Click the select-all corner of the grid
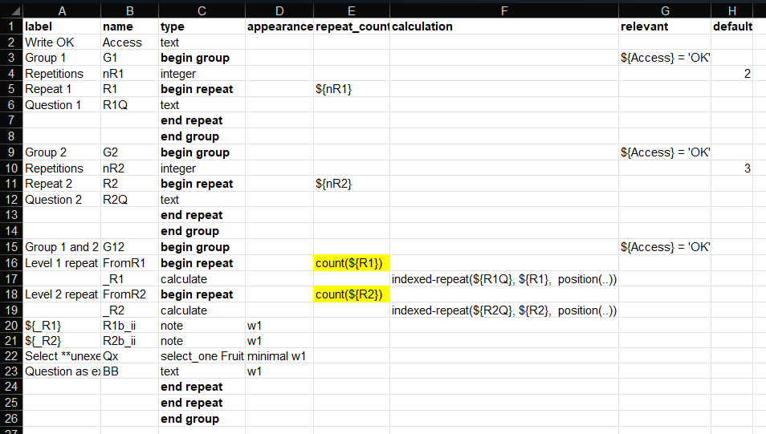The image size is (766, 434). (10, 9)
